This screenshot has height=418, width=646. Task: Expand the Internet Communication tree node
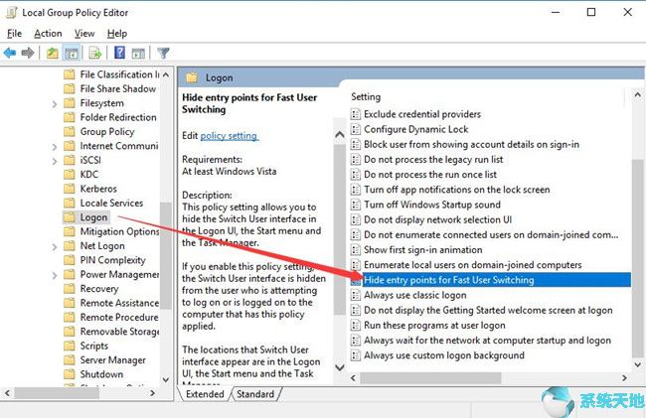tap(54, 146)
